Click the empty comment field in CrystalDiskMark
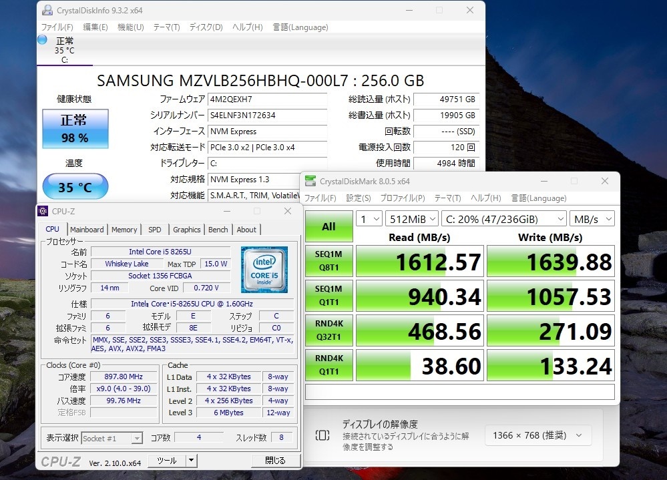Image resolution: width=667 pixels, height=480 pixels. tap(460, 392)
